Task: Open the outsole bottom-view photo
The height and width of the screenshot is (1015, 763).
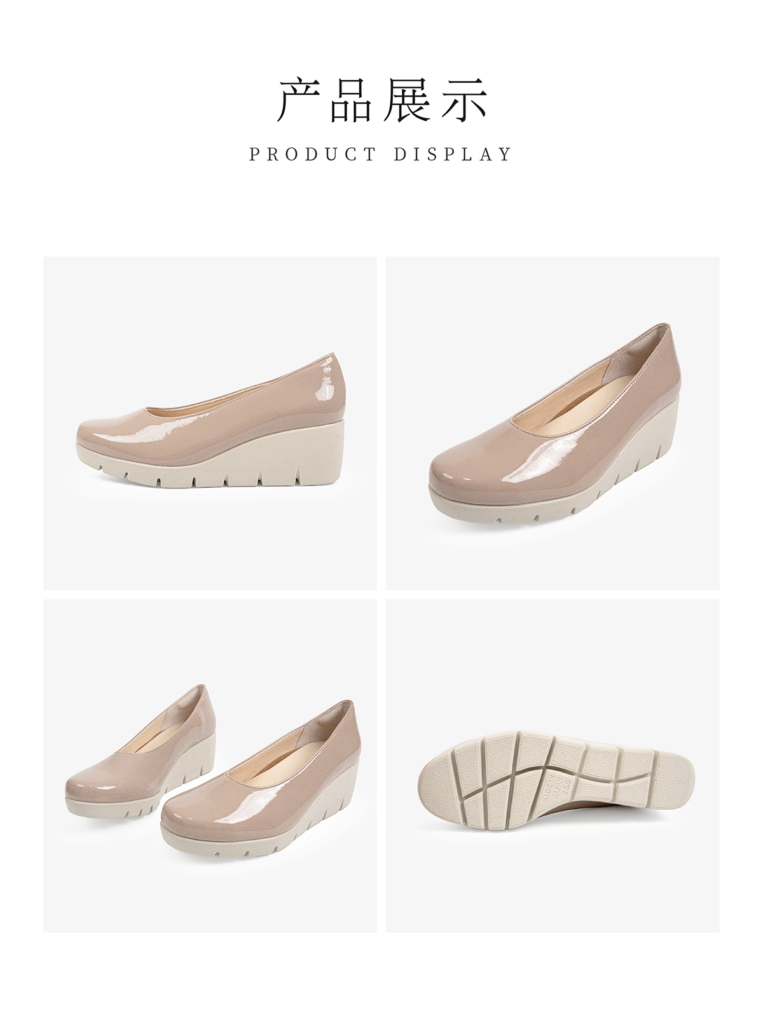Action: pos(553,766)
